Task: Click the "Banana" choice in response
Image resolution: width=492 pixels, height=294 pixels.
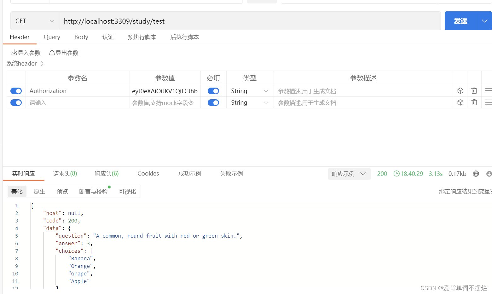Action: tap(82, 258)
